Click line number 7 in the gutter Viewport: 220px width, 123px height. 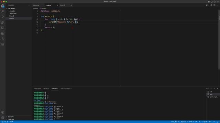point(37,27)
